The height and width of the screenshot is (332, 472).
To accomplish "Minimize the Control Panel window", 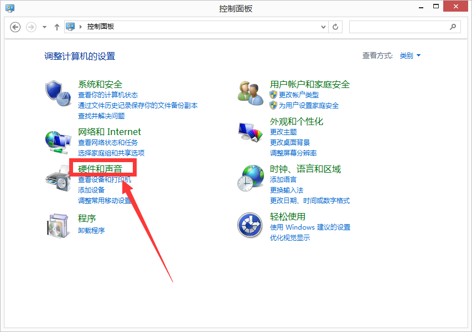I will point(421,7).
